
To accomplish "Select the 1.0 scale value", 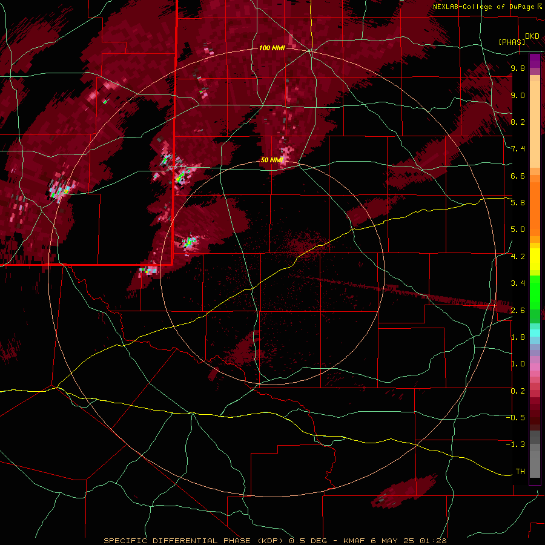I will (x=518, y=364).
